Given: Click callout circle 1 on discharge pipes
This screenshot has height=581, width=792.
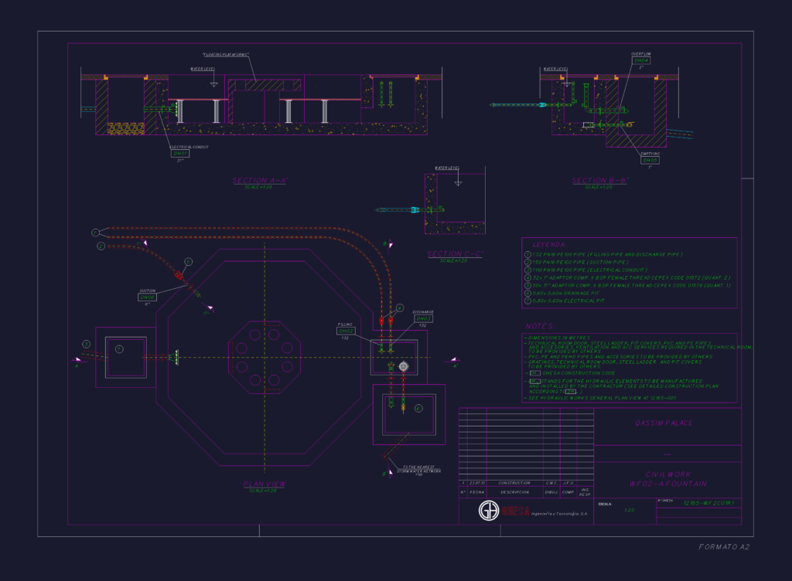Looking at the screenshot, I should pyautogui.click(x=95, y=233).
